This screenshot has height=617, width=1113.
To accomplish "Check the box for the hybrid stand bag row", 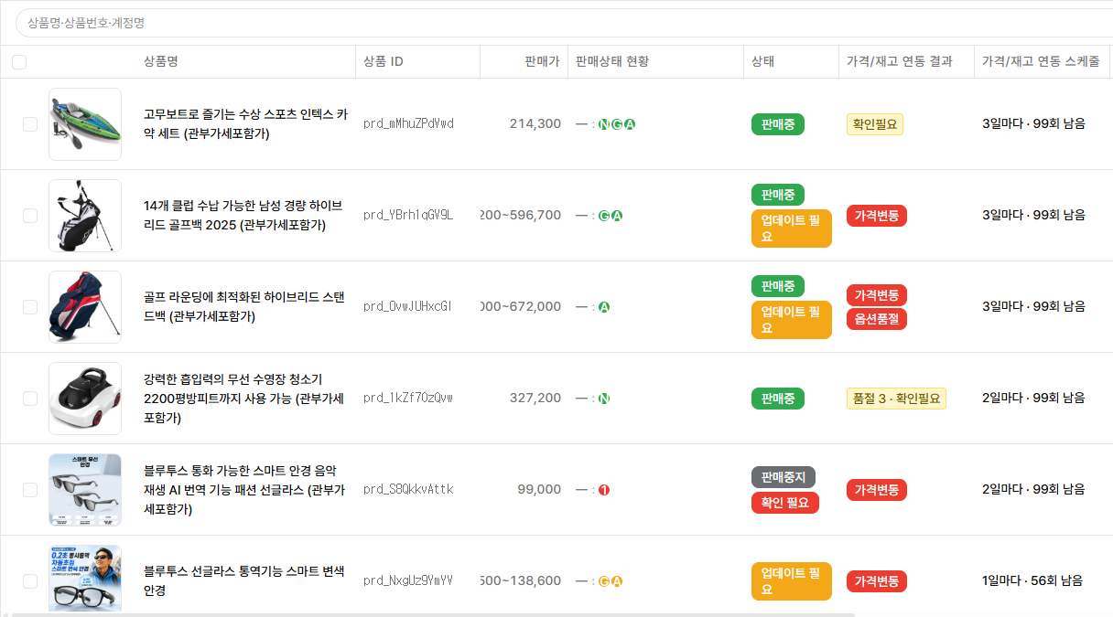I will point(30,307).
